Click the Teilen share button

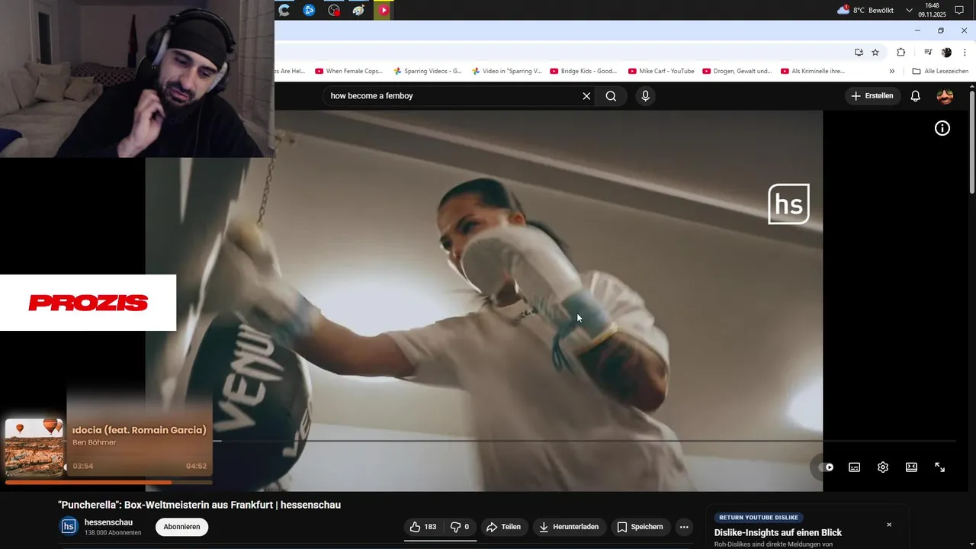[503, 527]
